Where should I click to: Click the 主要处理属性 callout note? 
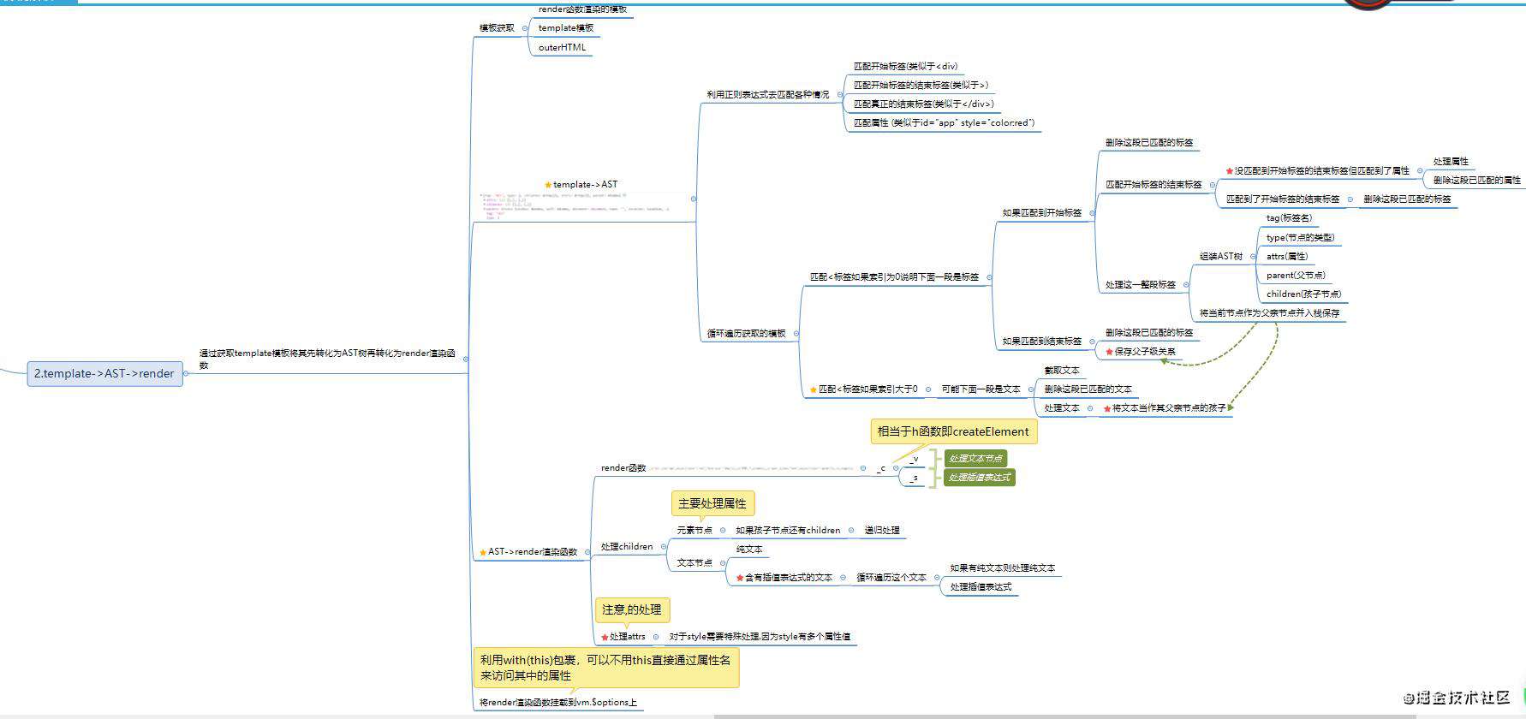pos(712,504)
